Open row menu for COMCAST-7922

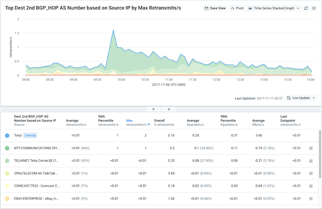pos(311,186)
